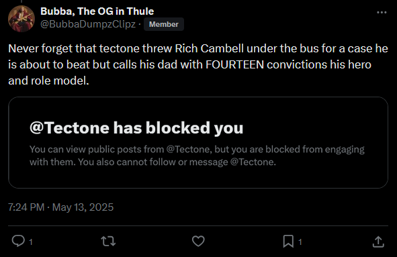
Task: Visit the @BubbaDumpzClipz handle link
Action: pos(88,24)
